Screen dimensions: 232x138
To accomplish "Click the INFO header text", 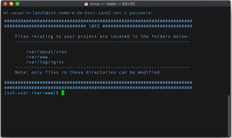I will [x=94, y=26].
